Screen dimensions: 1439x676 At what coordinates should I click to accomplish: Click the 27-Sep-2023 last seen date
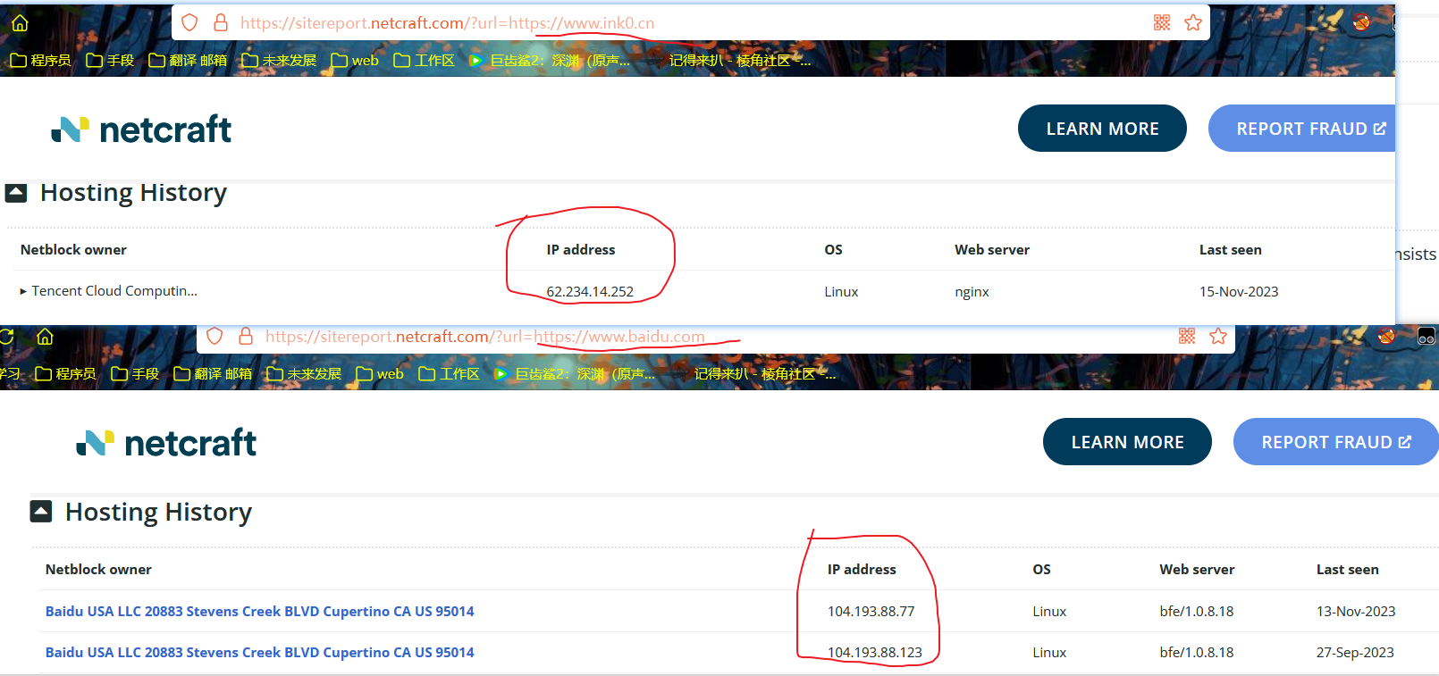coord(1355,653)
